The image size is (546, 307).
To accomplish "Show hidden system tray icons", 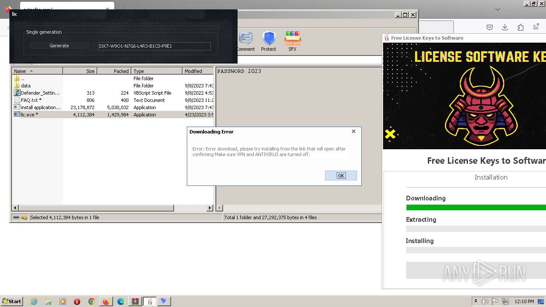I will click(x=476, y=301).
